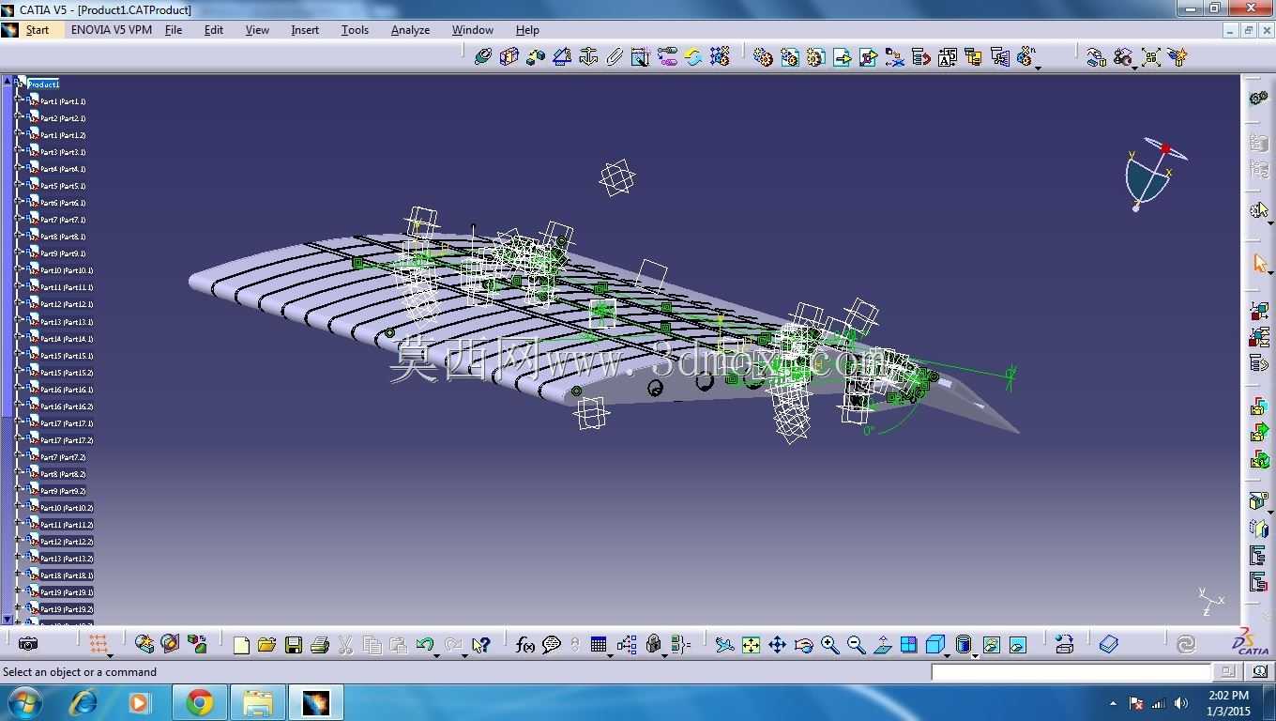Open Windows Explorer from the taskbar

257,702
